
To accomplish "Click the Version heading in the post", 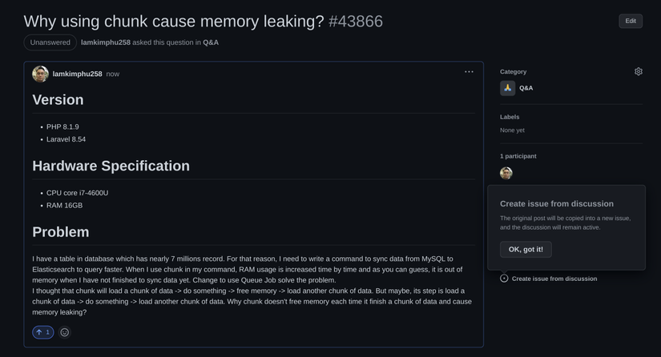I will [58, 100].
